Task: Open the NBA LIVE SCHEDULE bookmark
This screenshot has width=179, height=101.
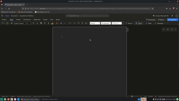Action: coord(26,12)
